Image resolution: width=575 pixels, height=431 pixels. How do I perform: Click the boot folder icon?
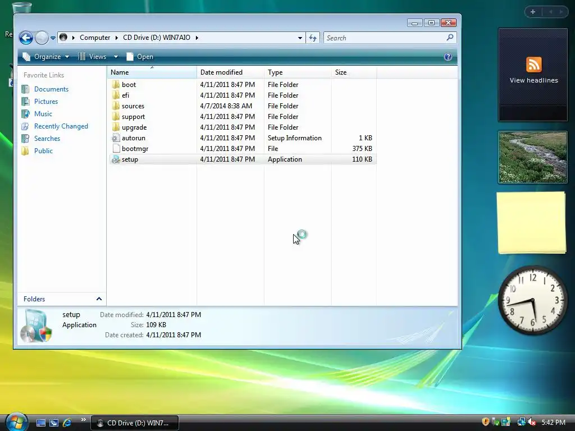point(116,85)
